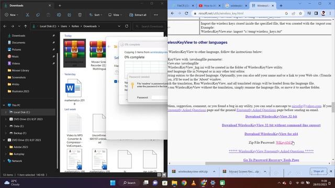Screen dimensions: 335x188
Task: Open the New dropdown in Explorer
Action: coord(12,15)
